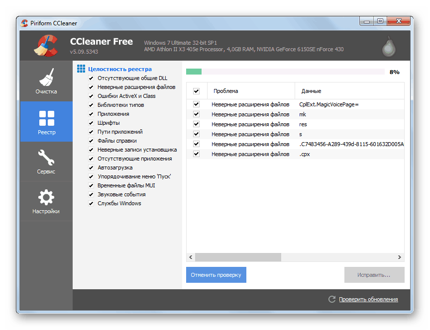Open the Настройки settings section
Viewport: 430px width, 330px height.
pyautogui.click(x=46, y=201)
